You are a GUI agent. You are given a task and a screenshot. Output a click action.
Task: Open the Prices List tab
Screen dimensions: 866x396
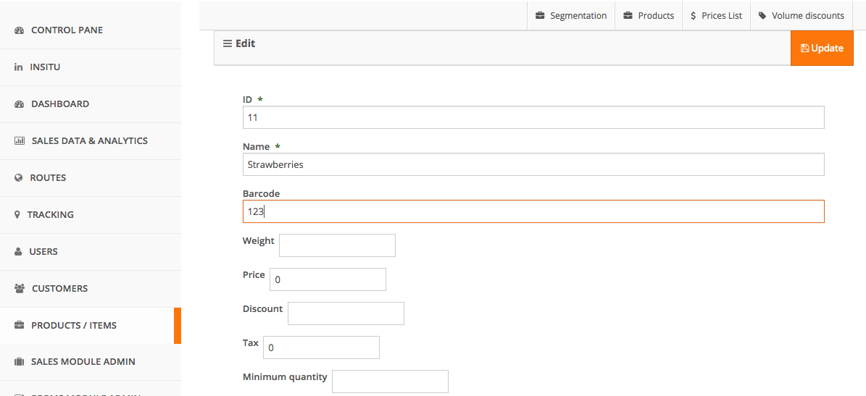716,16
